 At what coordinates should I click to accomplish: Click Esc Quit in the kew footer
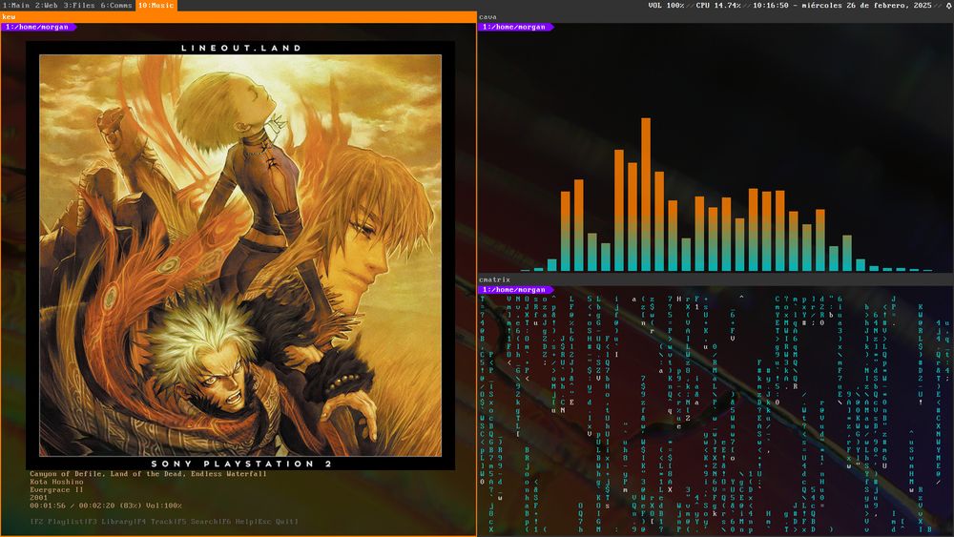click(x=278, y=522)
